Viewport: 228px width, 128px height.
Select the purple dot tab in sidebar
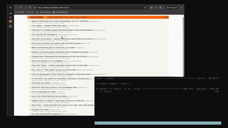click(10, 17)
